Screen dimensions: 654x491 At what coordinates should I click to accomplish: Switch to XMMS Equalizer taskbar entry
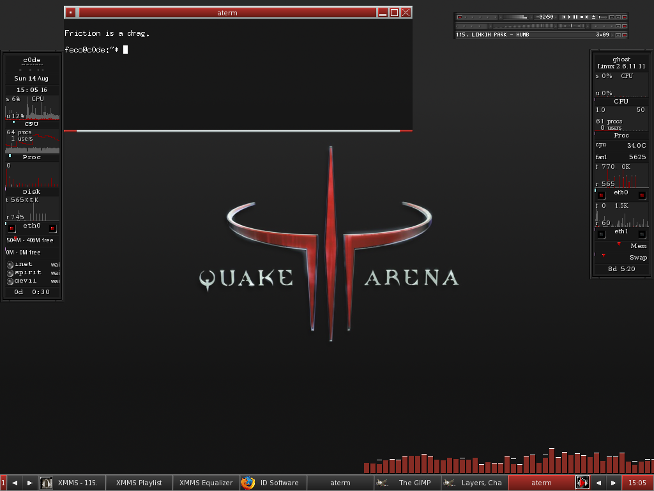(206, 483)
